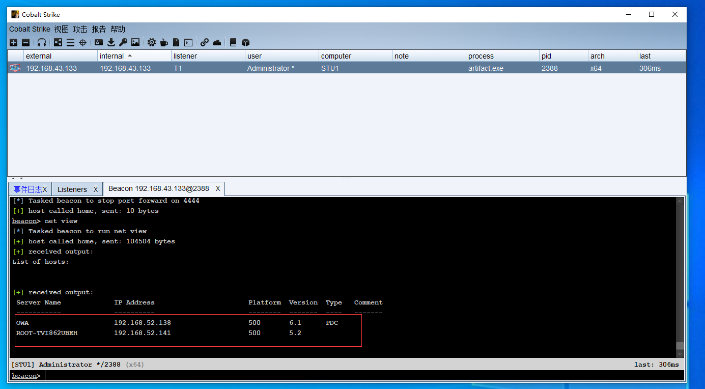Image resolution: width=705 pixels, height=389 pixels.
Task: Switch to the pivot graph view icon
Action: 58,43
